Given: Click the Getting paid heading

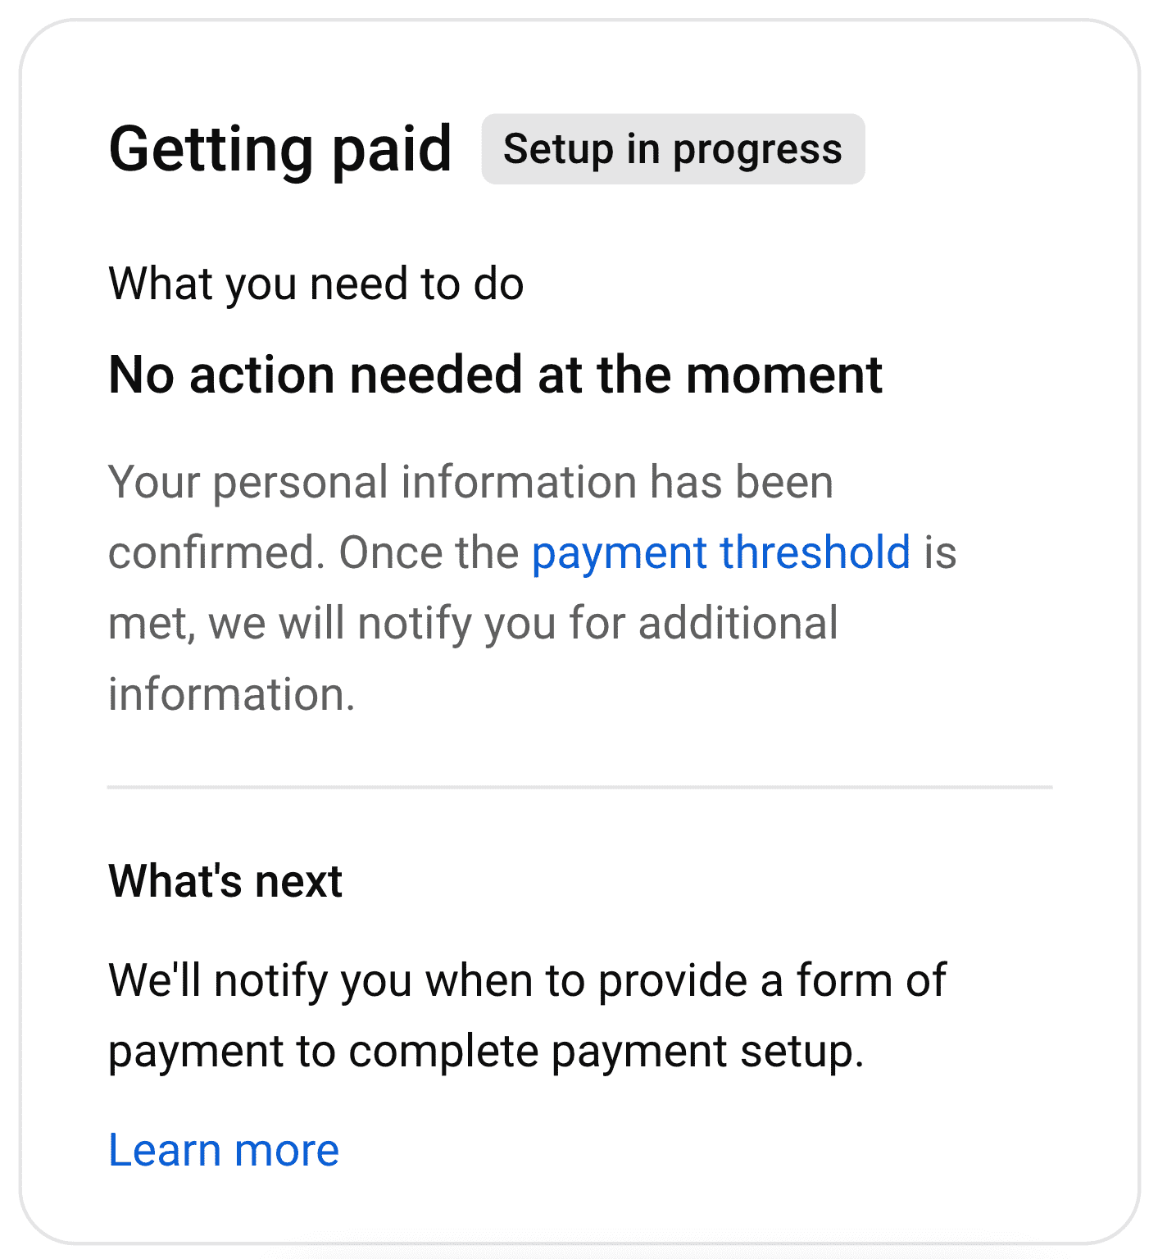Looking at the screenshot, I should click(x=280, y=151).
